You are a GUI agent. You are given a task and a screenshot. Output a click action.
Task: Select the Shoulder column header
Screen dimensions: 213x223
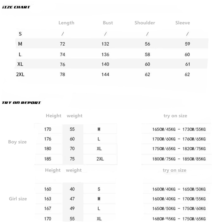145,23
